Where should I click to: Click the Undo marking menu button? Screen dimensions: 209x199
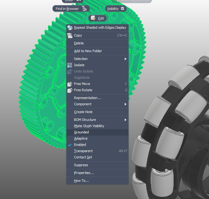coord(73,1)
